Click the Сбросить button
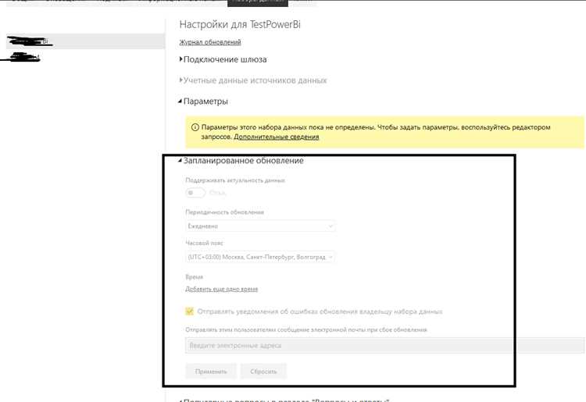Screen dimensions: 586x402 (263, 372)
